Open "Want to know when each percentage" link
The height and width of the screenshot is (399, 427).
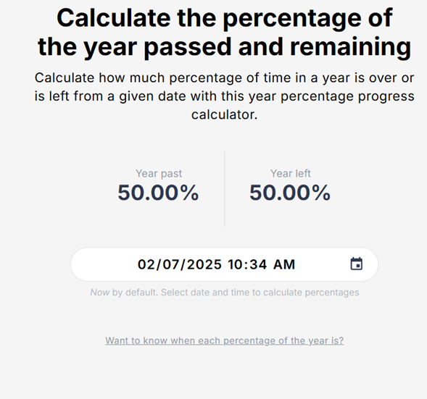[225, 340]
